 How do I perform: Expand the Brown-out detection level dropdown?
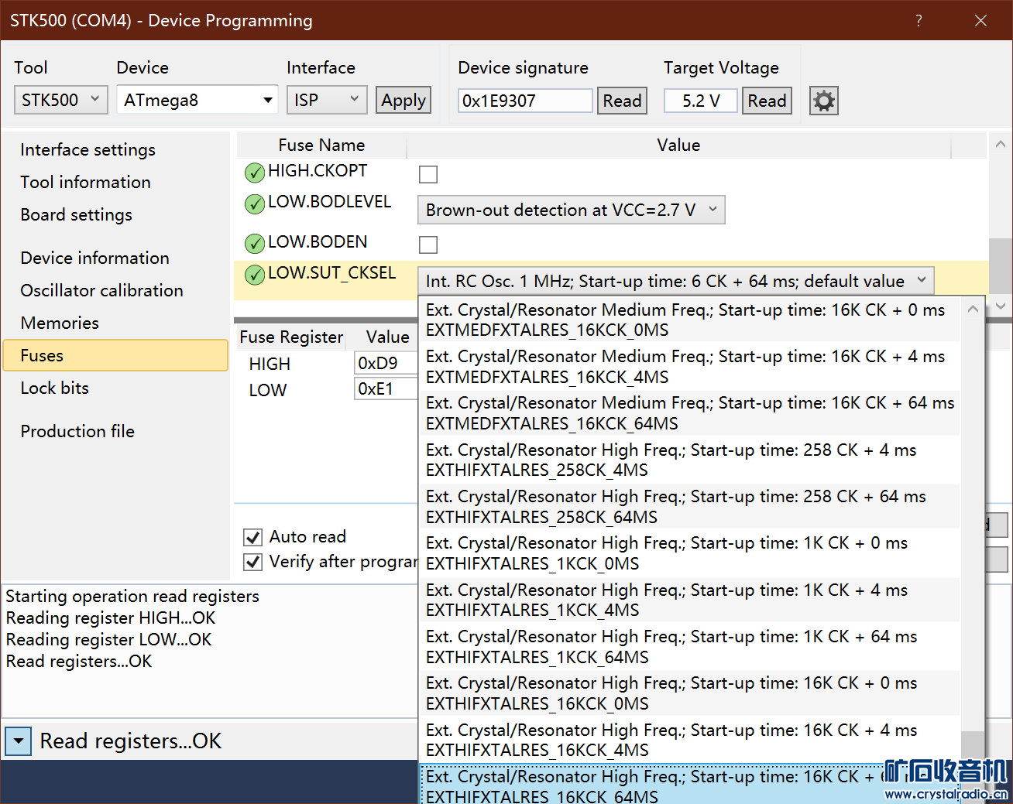571,210
